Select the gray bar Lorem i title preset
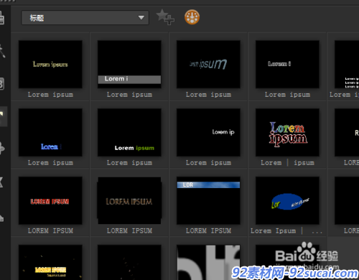Viewport: 359px width, 280px height. coord(129,64)
